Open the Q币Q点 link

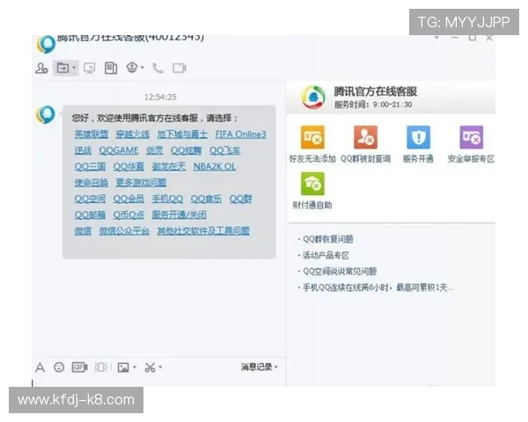tap(128, 215)
